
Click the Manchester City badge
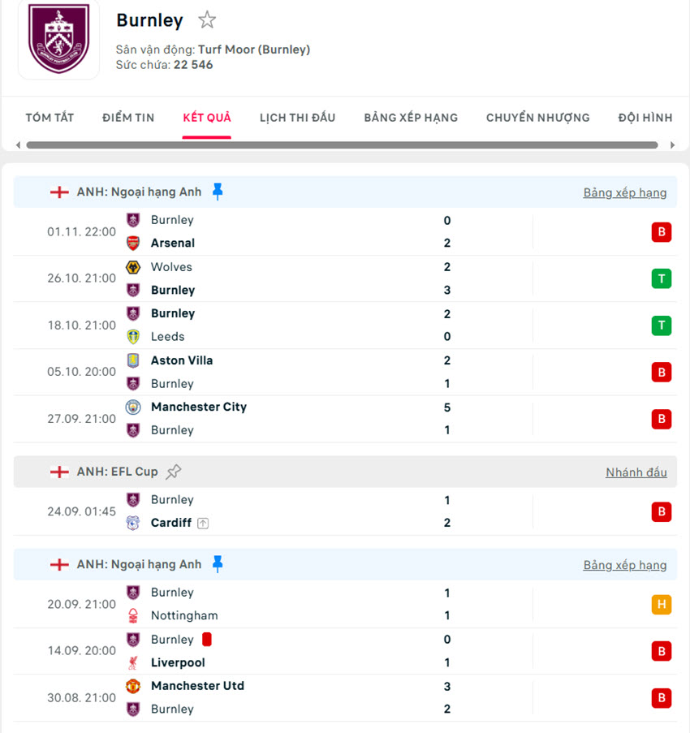[x=134, y=407]
